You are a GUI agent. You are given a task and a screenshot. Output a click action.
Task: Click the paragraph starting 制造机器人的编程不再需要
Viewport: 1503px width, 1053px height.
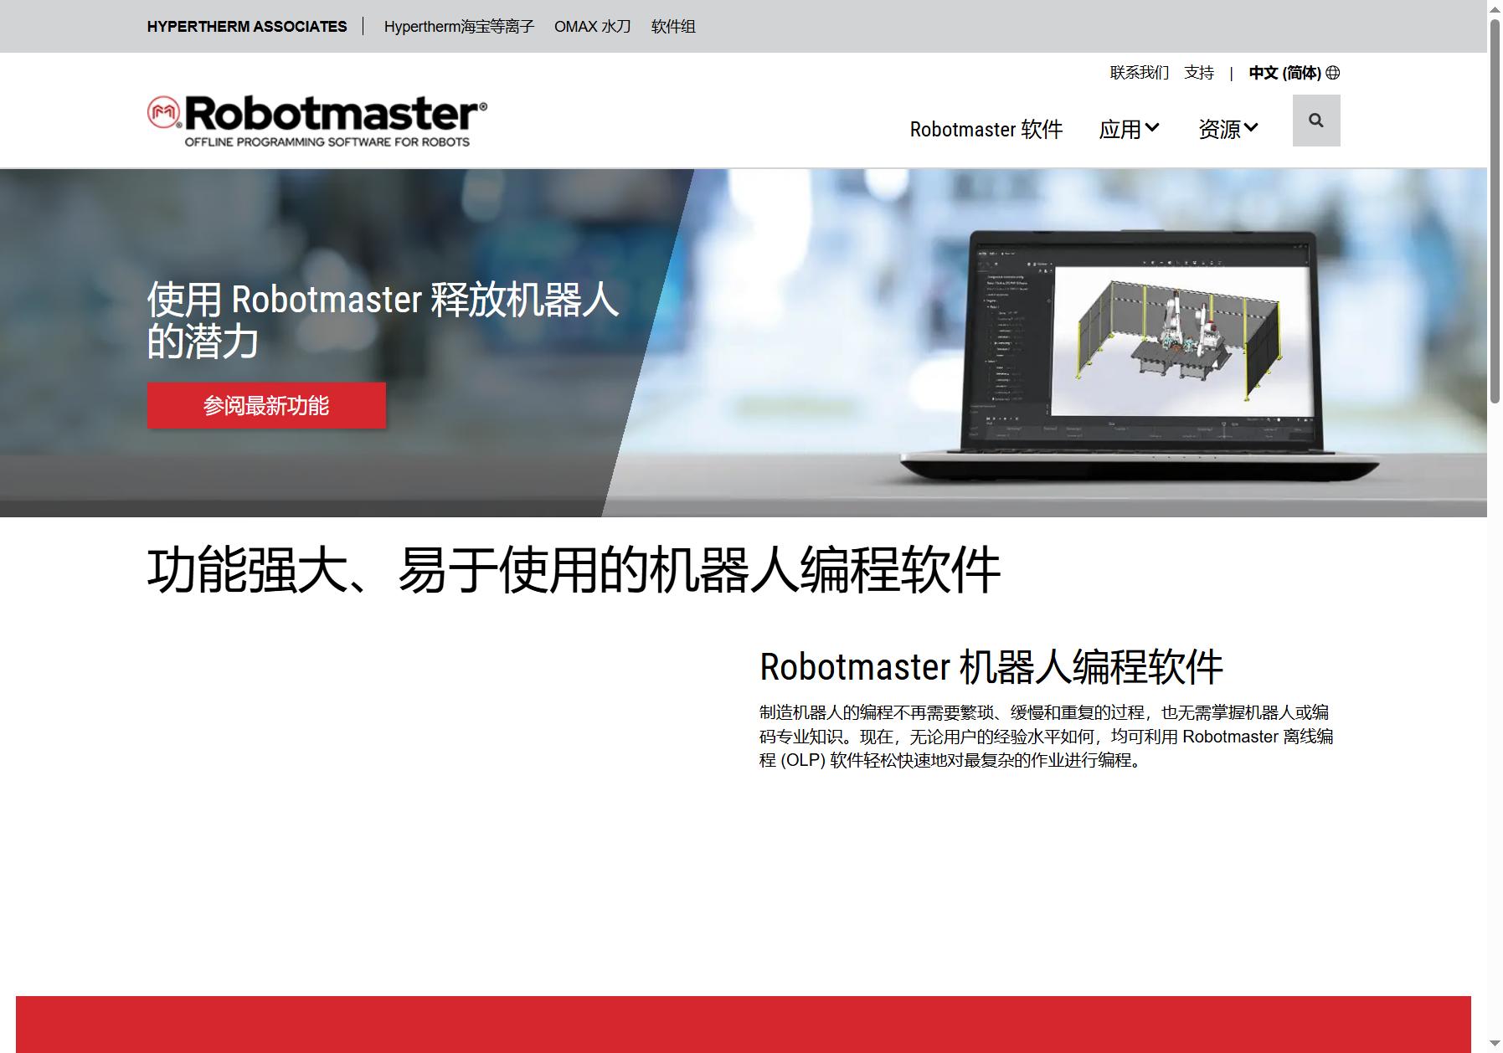(1047, 736)
